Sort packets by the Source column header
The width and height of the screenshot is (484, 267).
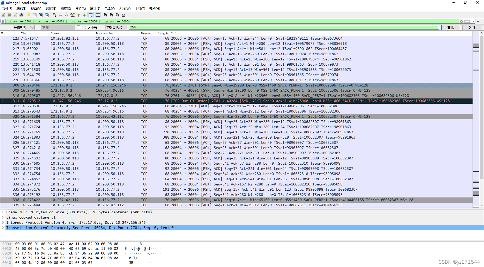(72, 33)
